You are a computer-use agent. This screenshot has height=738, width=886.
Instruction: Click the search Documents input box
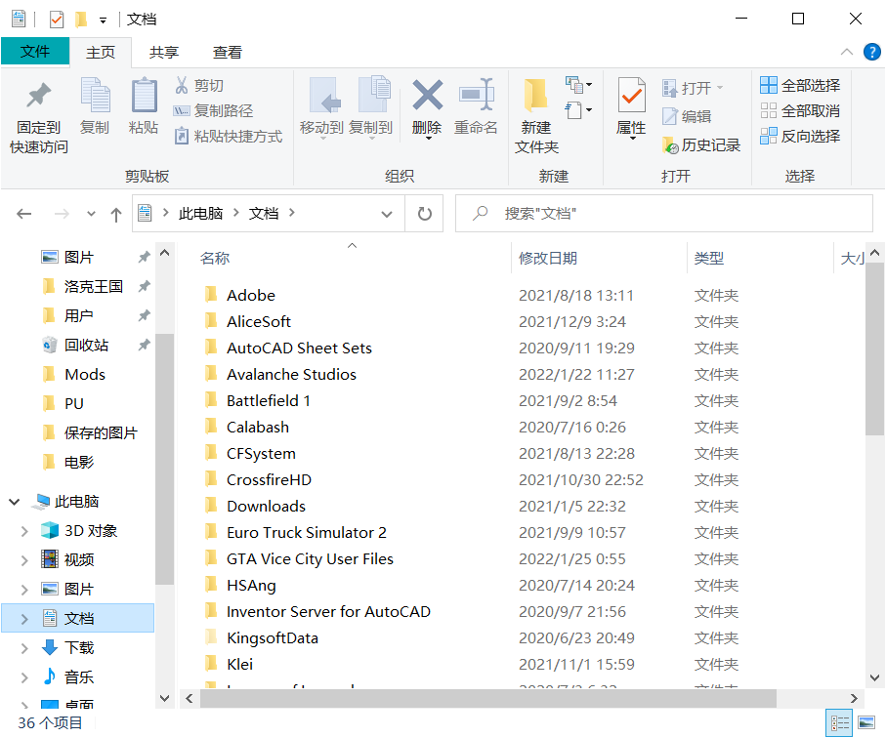674,214
